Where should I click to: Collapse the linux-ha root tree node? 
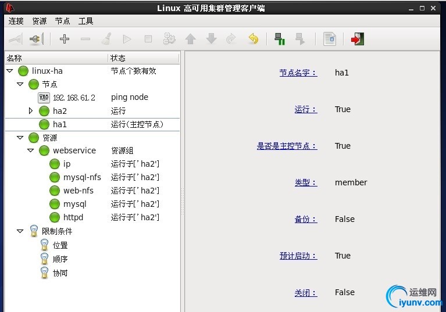(x=10, y=71)
